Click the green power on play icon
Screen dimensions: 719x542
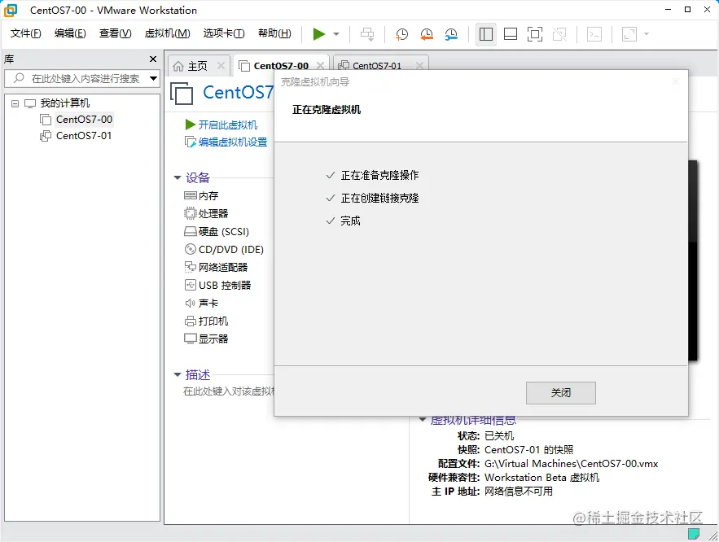point(318,34)
